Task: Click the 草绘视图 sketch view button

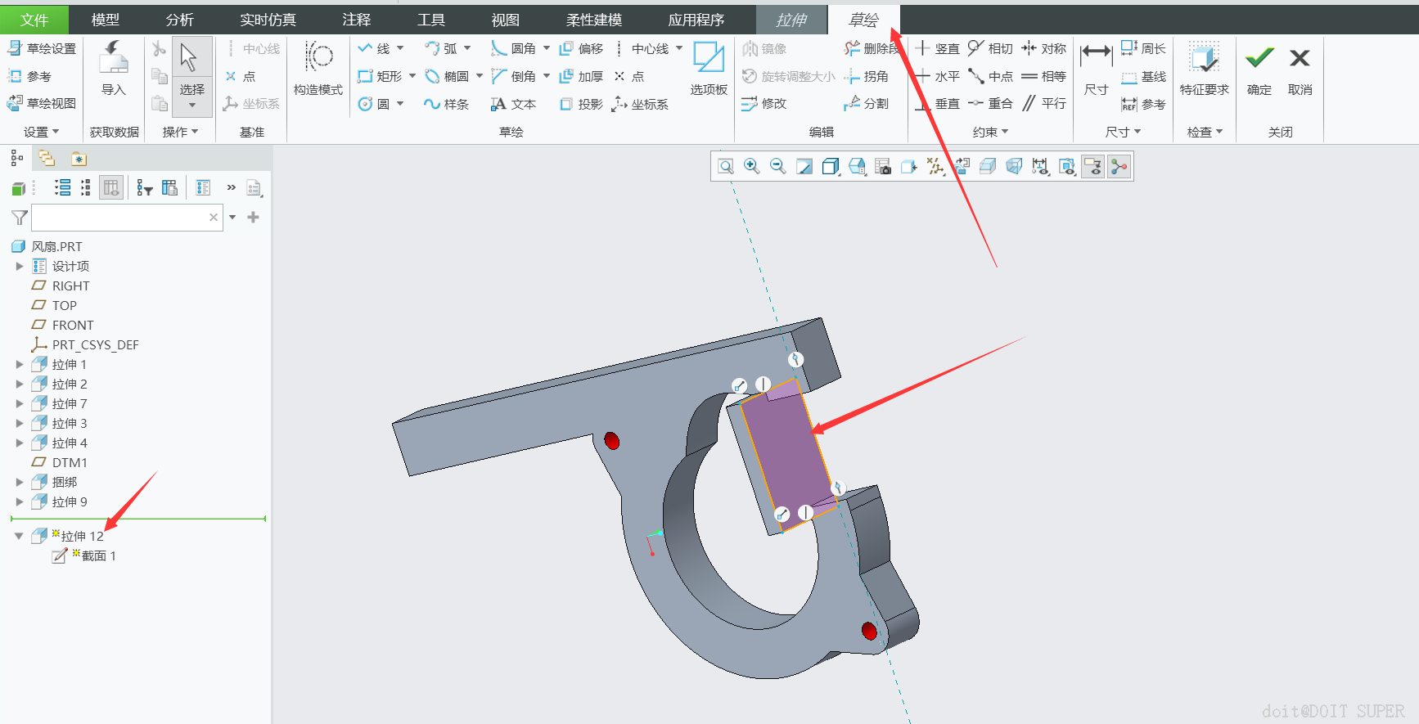Action: (x=42, y=103)
